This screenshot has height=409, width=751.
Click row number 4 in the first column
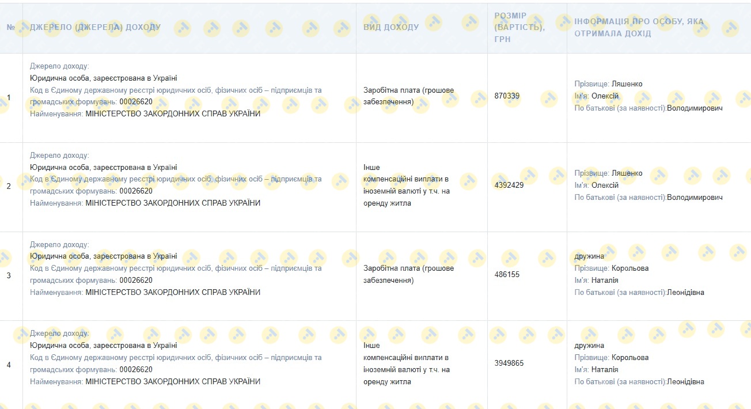pos(9,365)
